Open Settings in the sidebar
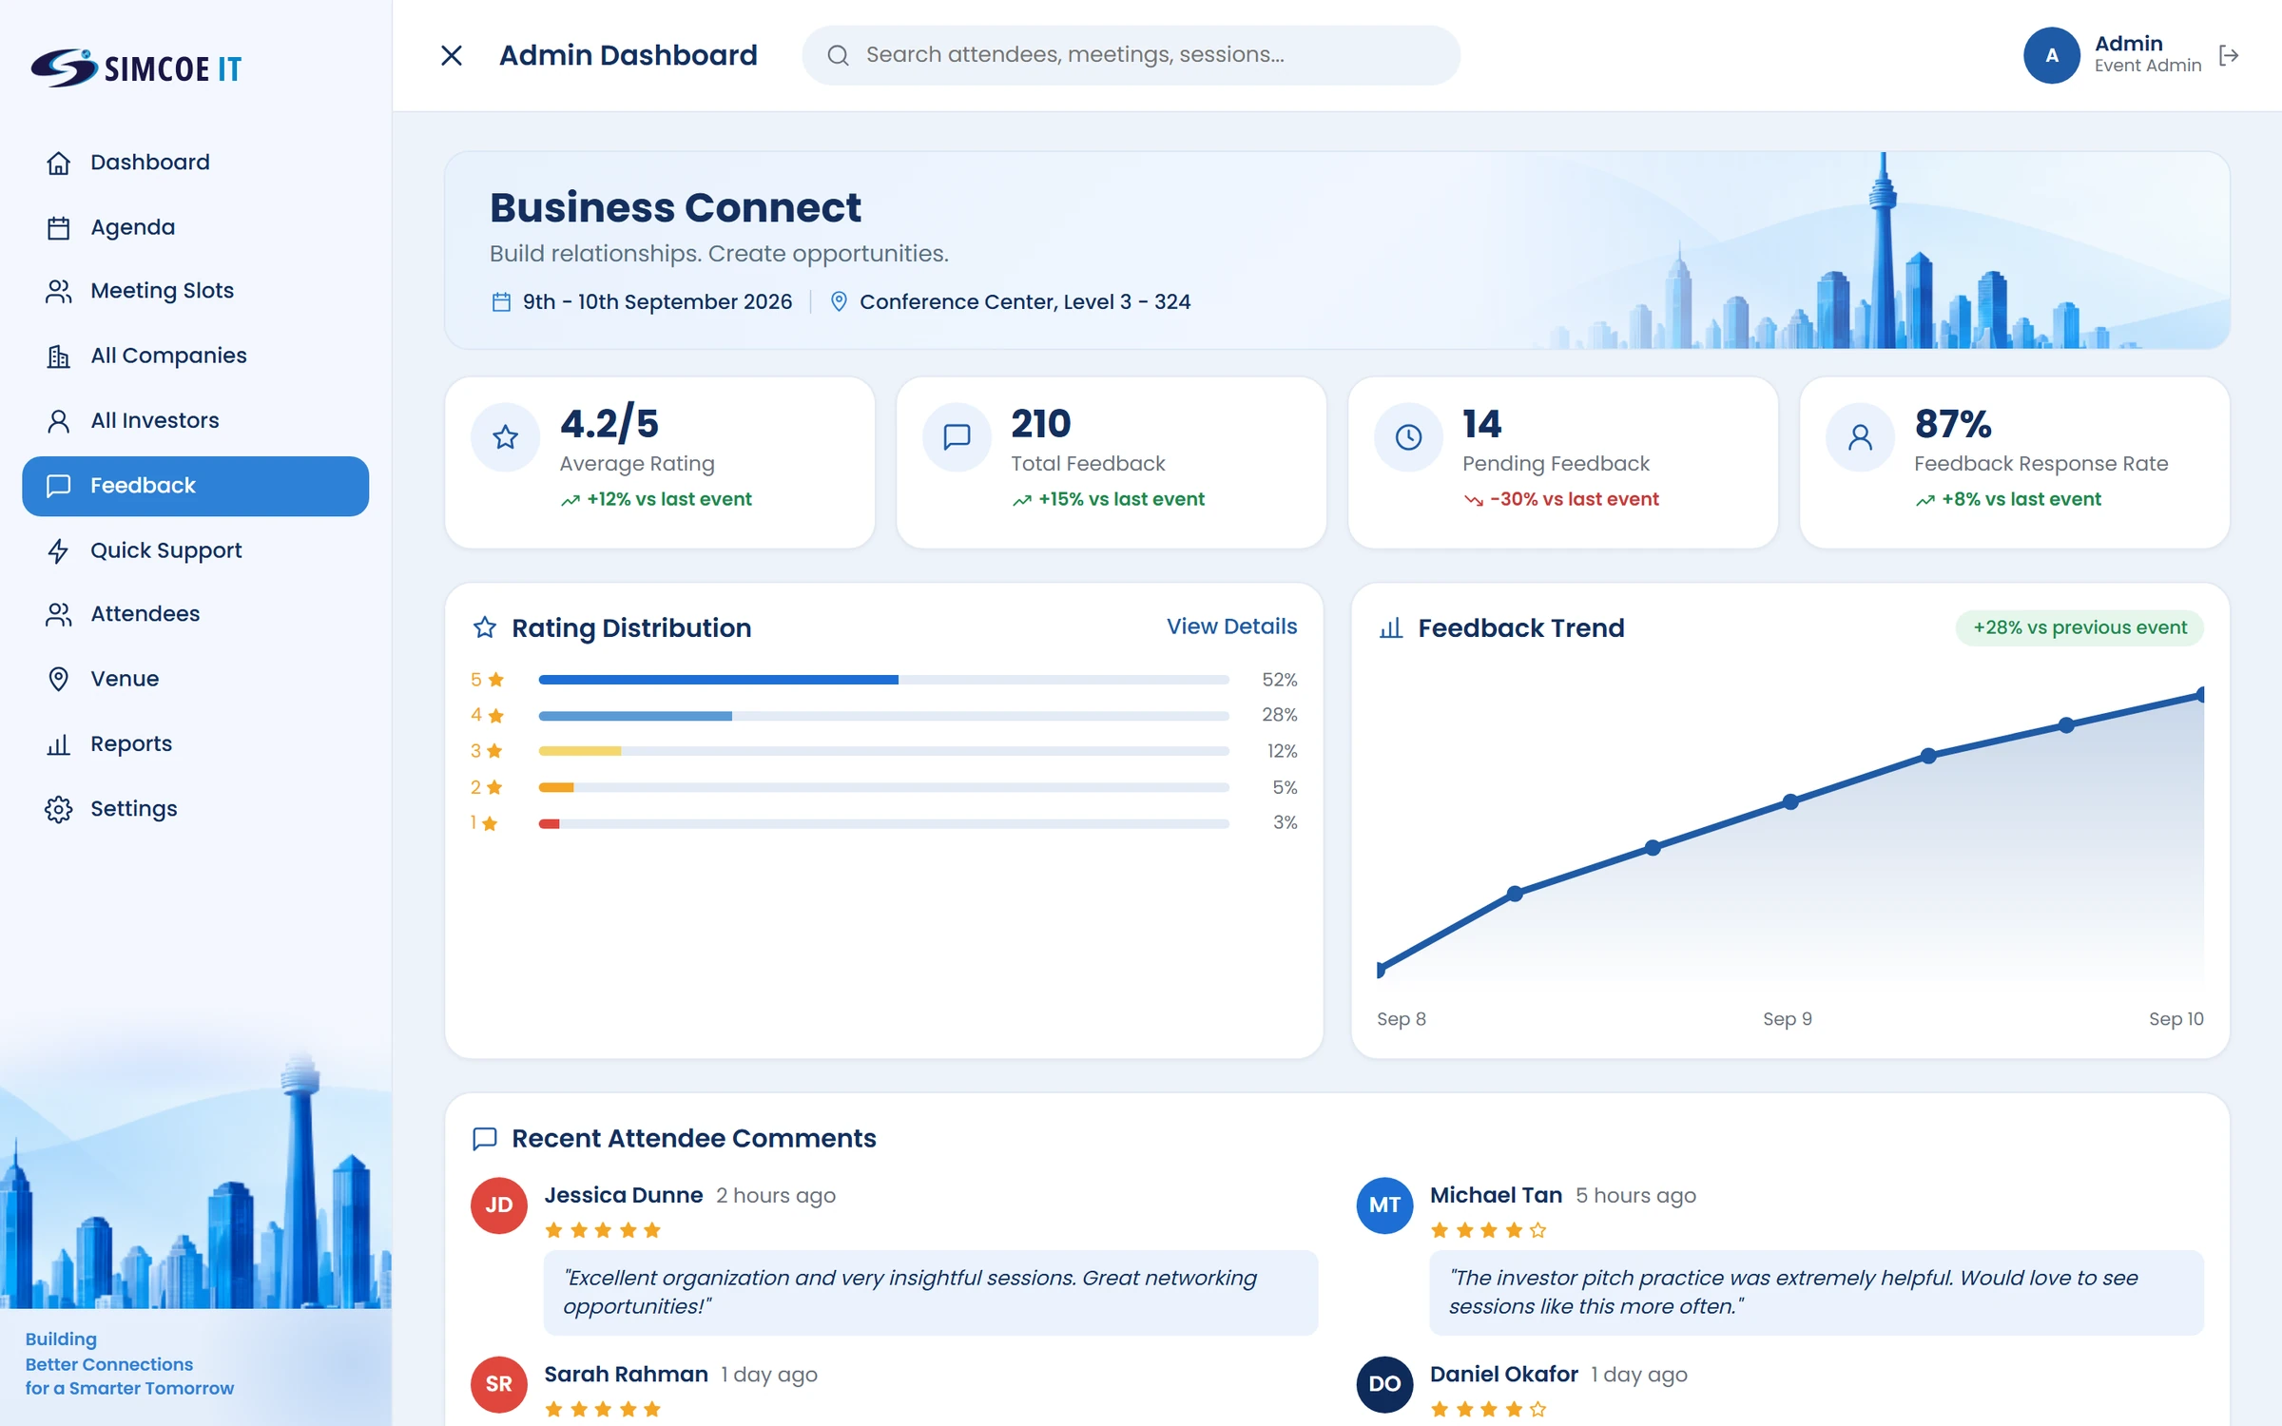 [195, 809]
